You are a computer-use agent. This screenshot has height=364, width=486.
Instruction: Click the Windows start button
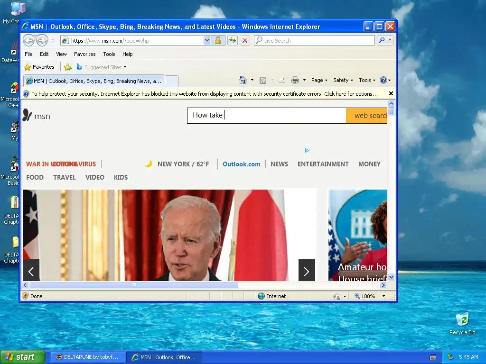click(x=22, y=357)
